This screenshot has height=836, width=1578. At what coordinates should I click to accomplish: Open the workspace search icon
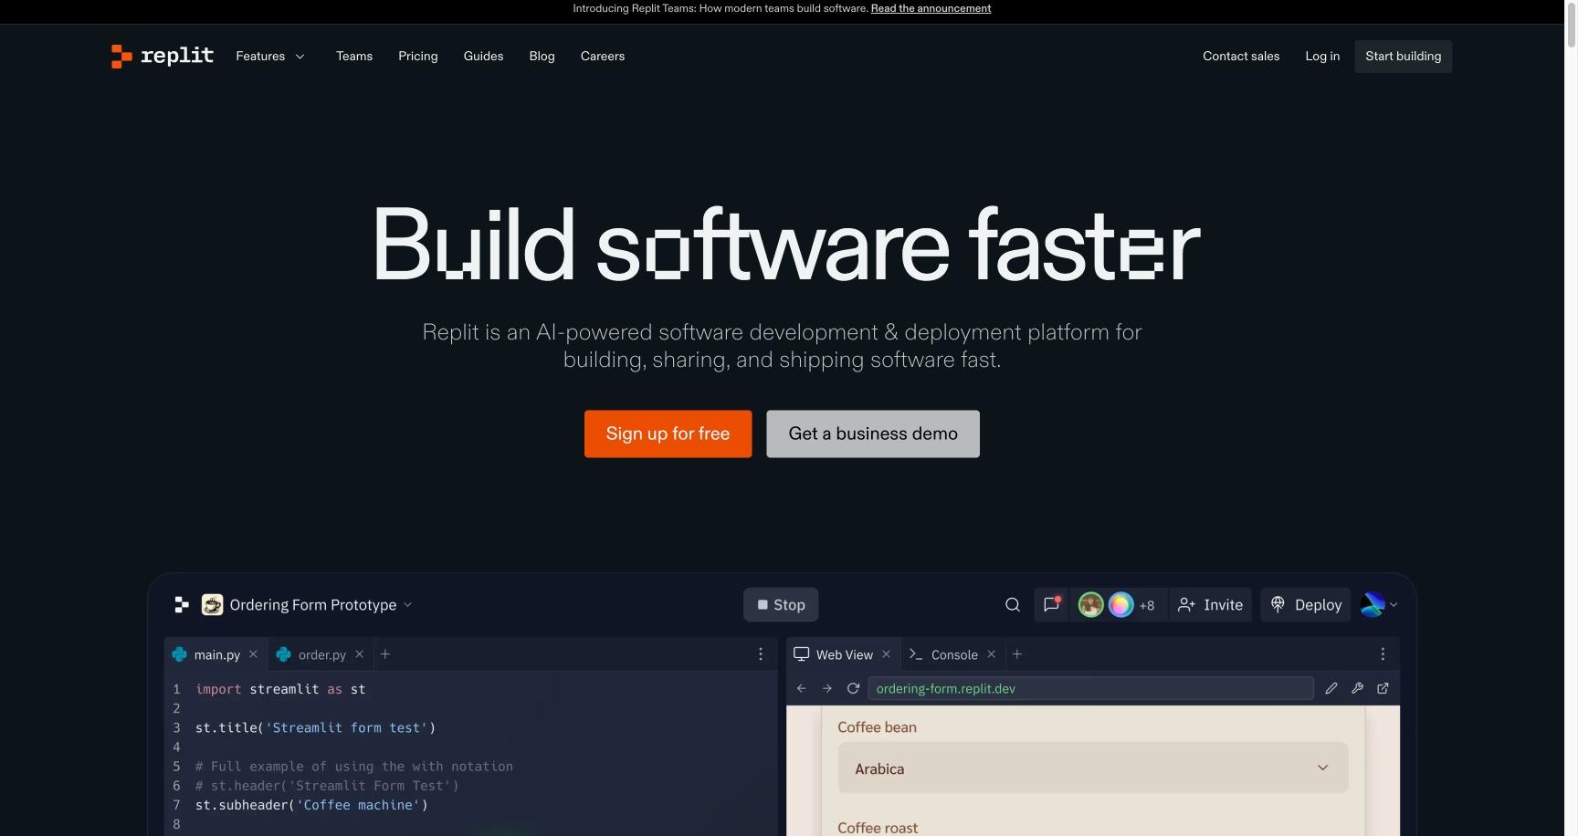click(1013, 604)
